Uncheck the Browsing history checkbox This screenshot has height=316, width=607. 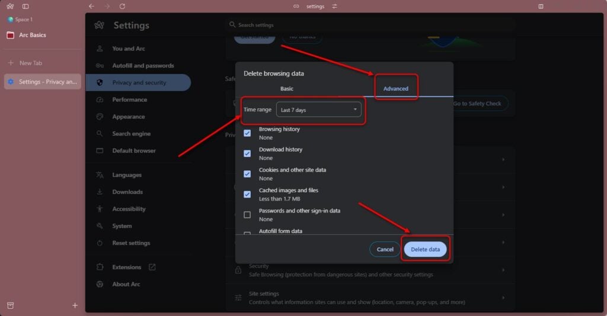[247, 133]
